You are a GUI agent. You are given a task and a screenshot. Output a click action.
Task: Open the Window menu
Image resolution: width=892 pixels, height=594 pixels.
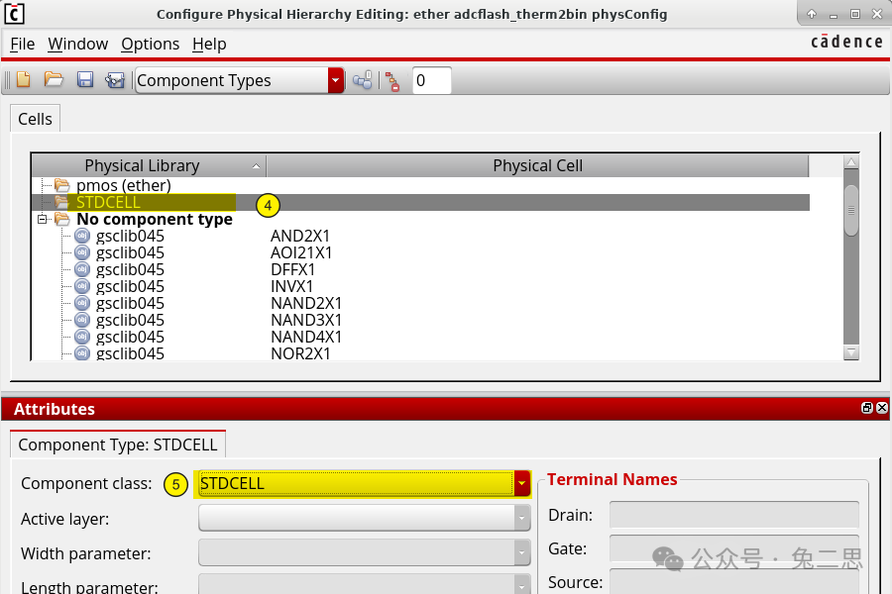tap(78, 44)
